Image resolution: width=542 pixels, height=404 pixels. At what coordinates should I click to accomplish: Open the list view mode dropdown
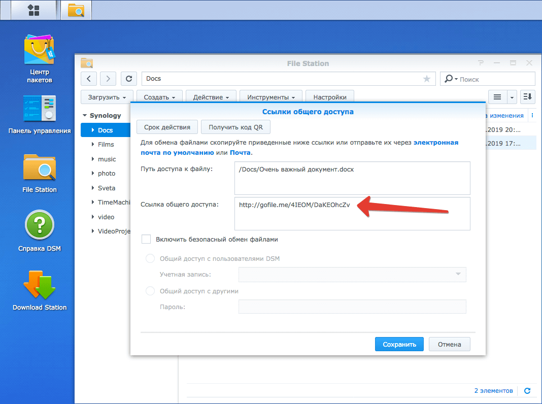coord(512,97)
